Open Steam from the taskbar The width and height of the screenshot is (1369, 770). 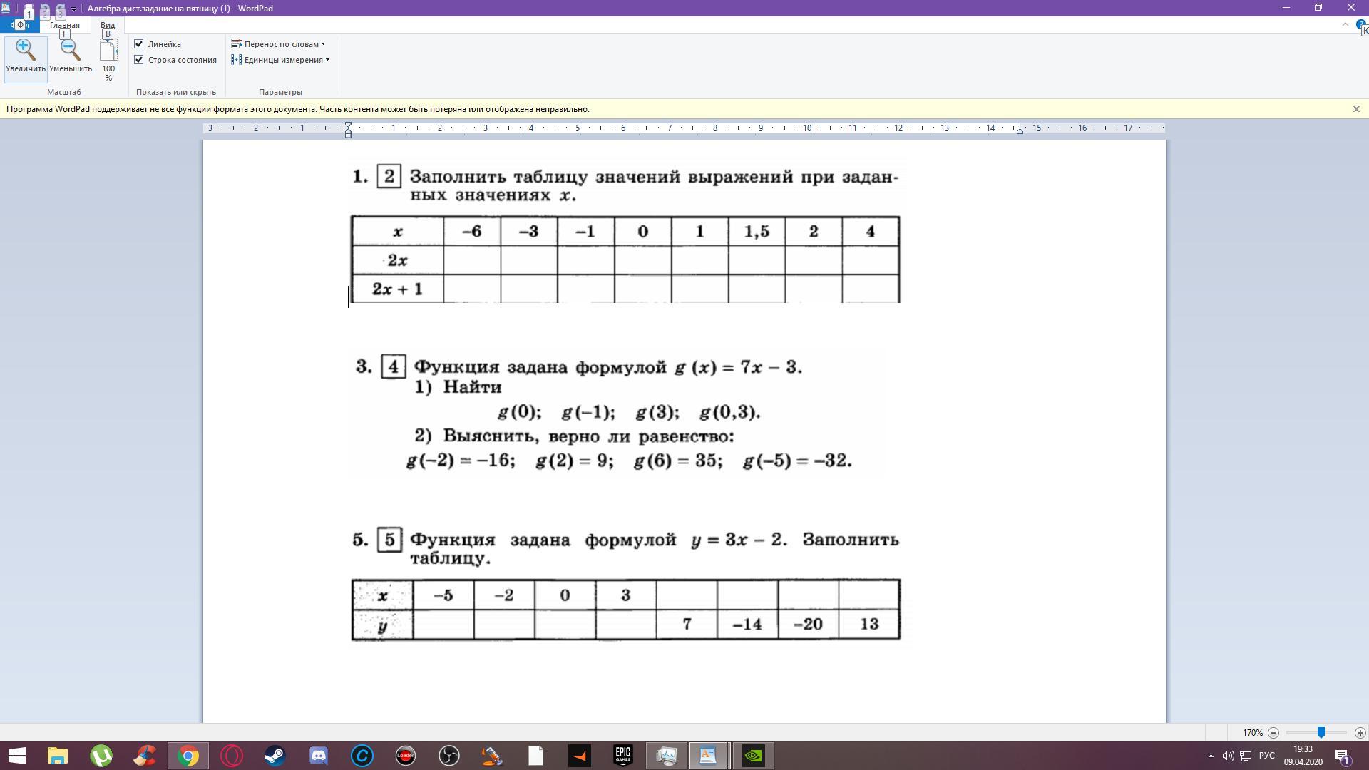click(x=275, y=756)
